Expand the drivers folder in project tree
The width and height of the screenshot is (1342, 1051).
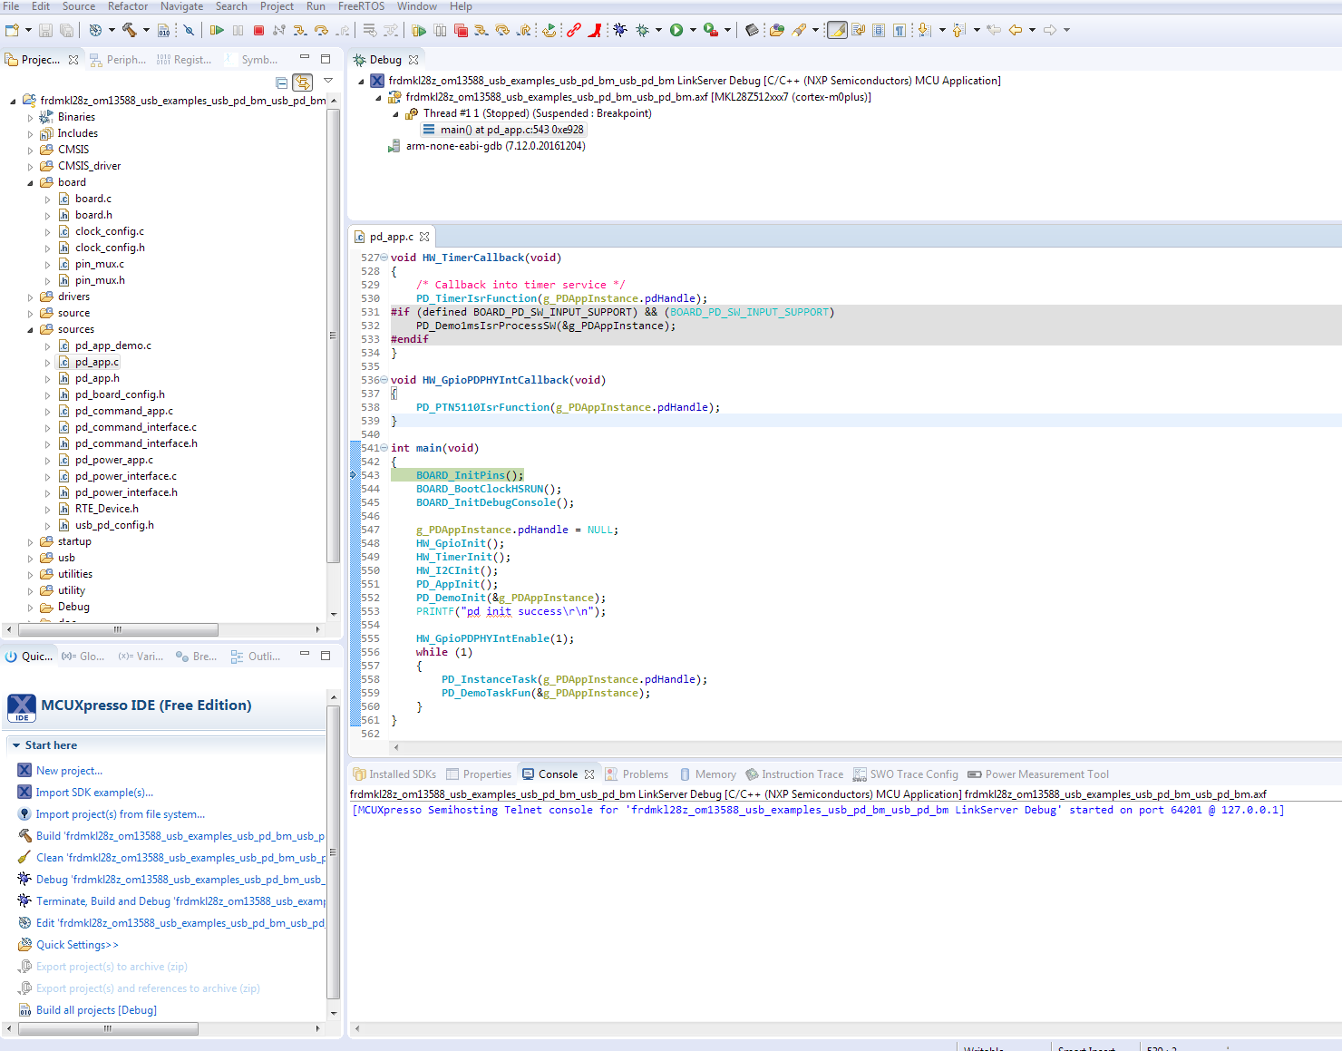coord(30,297)
